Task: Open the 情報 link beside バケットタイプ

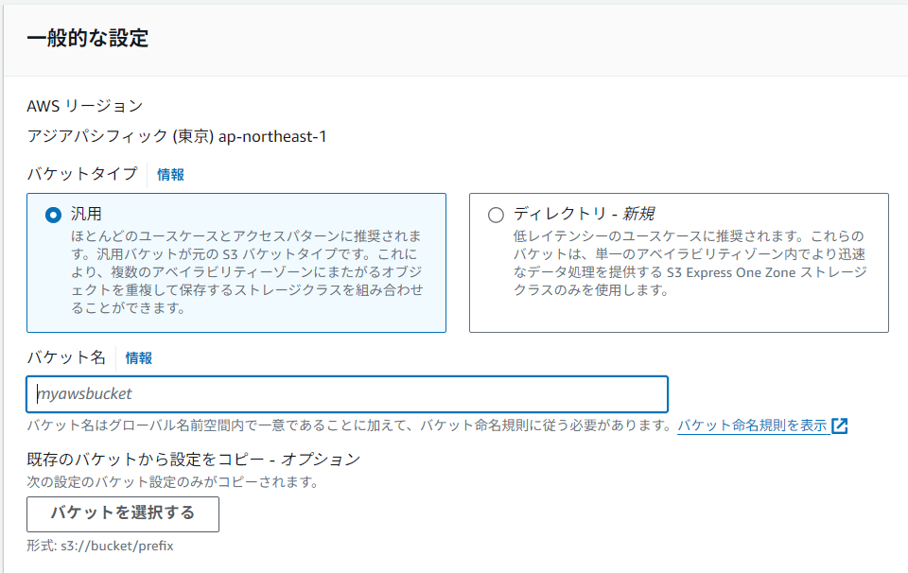Action: point(170,175)
